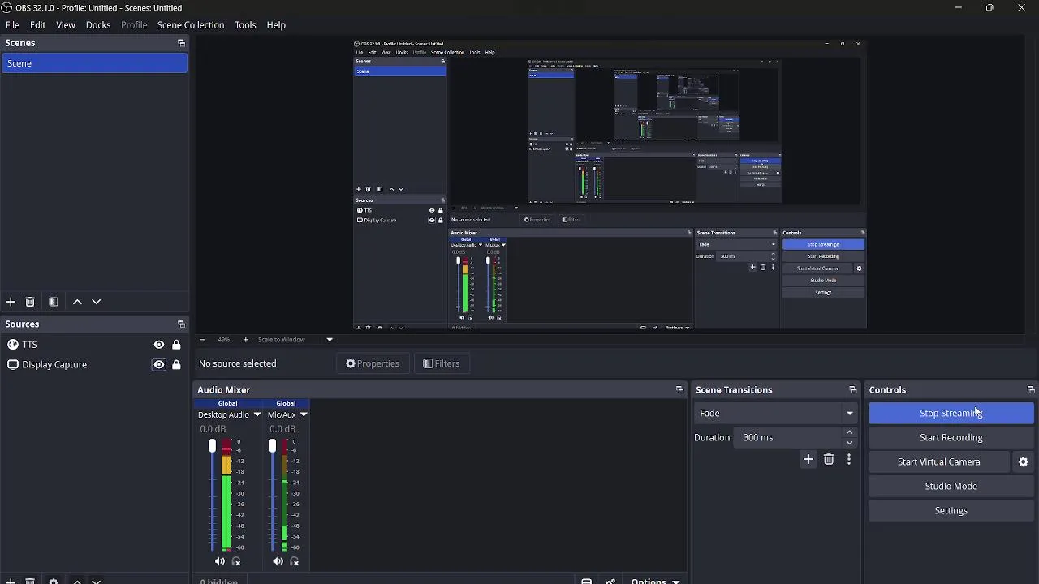Open Desktop Audio options dropdown arrow

pyautogui.click(x=257, y=414)
